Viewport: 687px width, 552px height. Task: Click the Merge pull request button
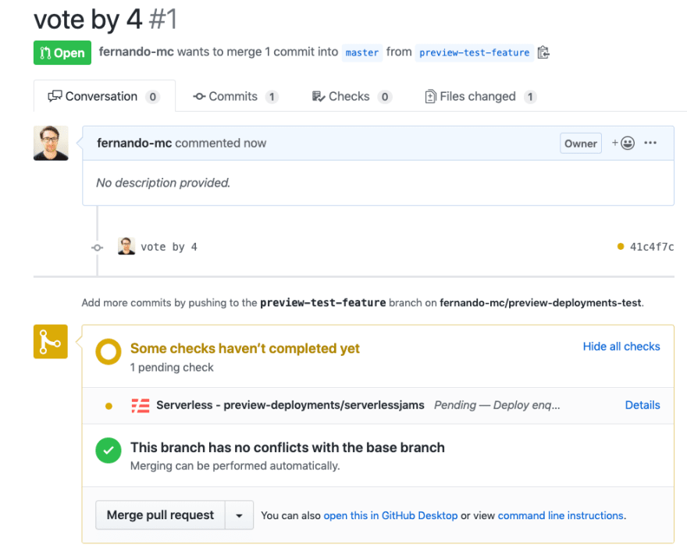tap(160, 515)
